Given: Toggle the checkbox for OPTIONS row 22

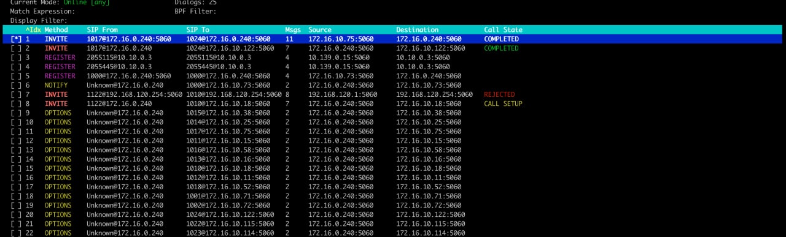Looking at the screenshot, I should [17, 233].
